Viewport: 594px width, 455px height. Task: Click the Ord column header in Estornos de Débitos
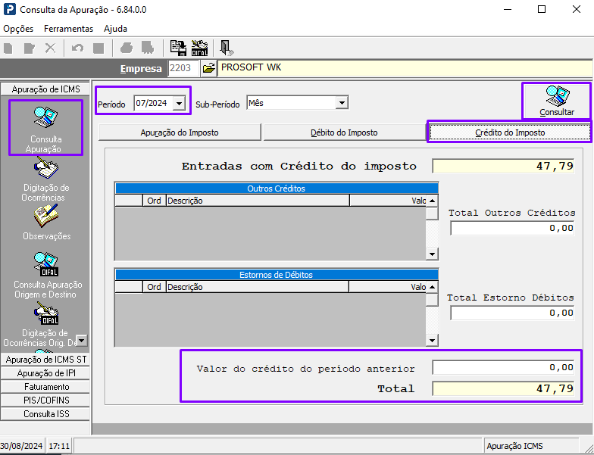pyautogui.click(x=155, y=287)
